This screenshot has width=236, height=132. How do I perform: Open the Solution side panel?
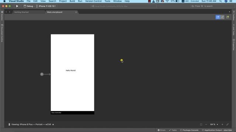pyautogui.click(x=2, y=16)
